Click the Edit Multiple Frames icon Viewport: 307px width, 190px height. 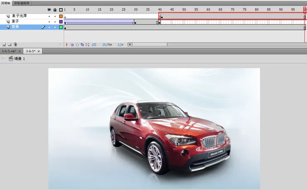pos(82,44)
